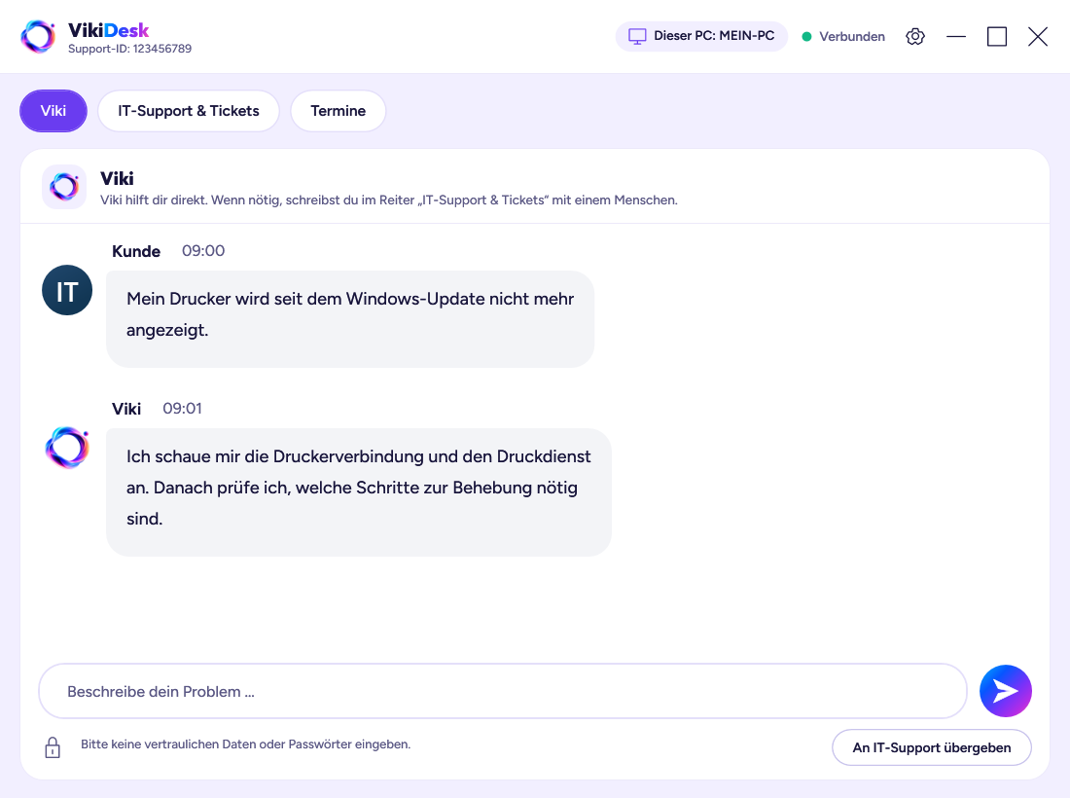Send message with the arrow send button

[1005, 691]
